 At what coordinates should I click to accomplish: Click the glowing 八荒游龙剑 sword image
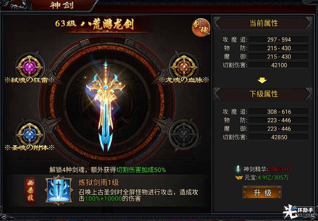106,106
